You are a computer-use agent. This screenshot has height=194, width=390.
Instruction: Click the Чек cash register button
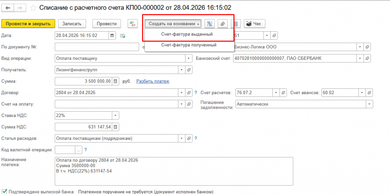pyautogui.click(x=254, y=24)
